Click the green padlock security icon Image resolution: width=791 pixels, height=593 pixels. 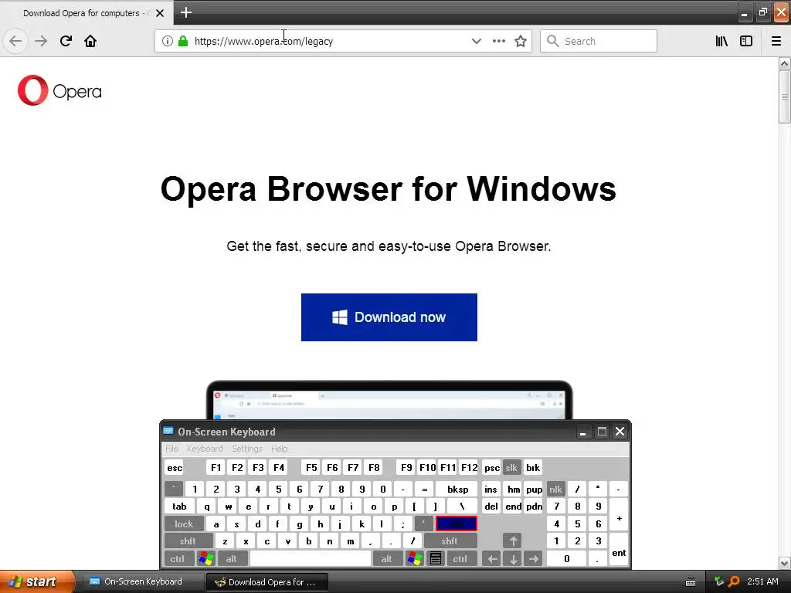(x=183, y=41)
